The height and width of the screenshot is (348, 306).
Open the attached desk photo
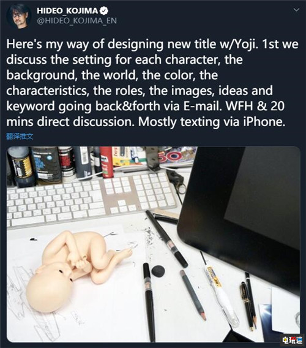(x=154, y=244)
